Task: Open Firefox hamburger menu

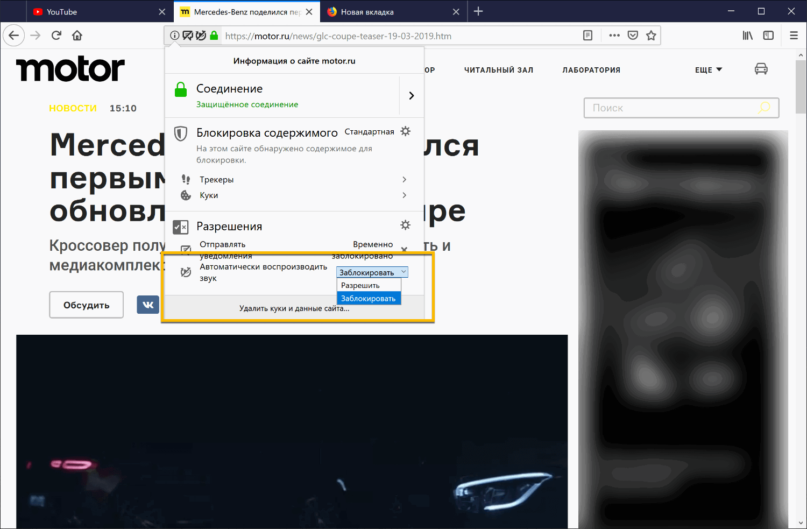Action: click(x=794, y=36)
